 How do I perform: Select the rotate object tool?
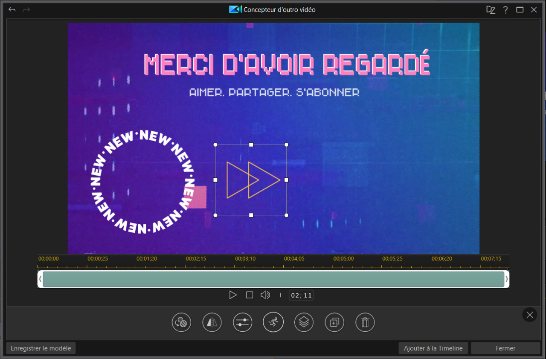pyautogui.click(x=181, y=322)
